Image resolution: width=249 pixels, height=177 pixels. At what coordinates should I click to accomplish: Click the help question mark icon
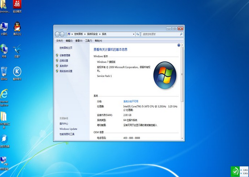pos(178,46)
